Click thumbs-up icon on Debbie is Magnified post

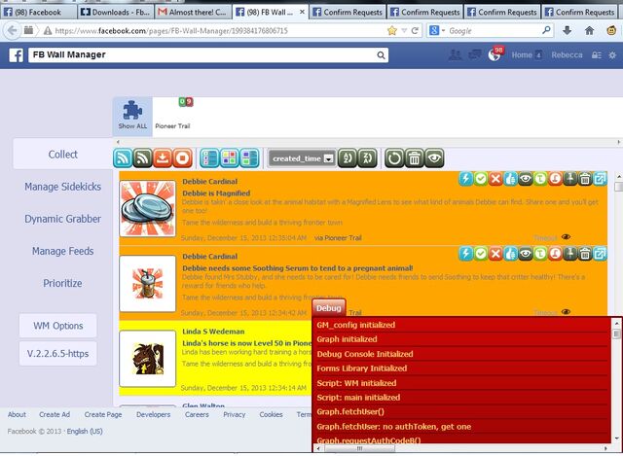(x=510, y=179)
